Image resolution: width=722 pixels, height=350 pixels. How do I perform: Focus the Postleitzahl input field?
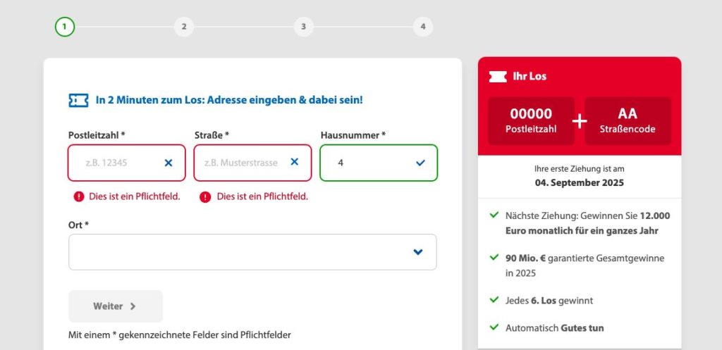pyautogui.click(x=127, y=163)
